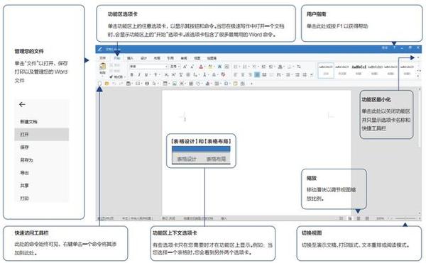Image resolution: width=426 pixels, height=263 pixels.
Task: Click the New blank document icon in quick access toolbar
Action: coord(99,84)
